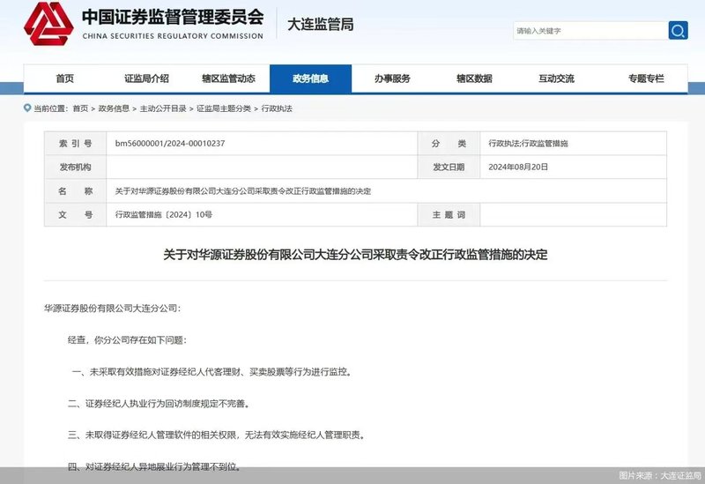Click item 四 about 异地展业行为
The image size is (705, 484).
[x=154, y=467]
